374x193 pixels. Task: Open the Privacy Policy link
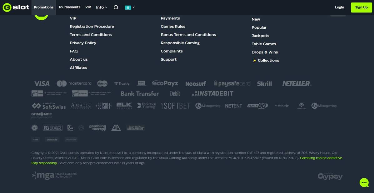(x=83, y=43)
